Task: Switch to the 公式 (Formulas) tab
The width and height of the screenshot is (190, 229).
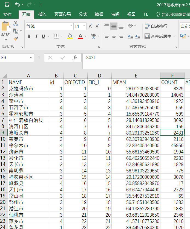Action: point(83,14)
